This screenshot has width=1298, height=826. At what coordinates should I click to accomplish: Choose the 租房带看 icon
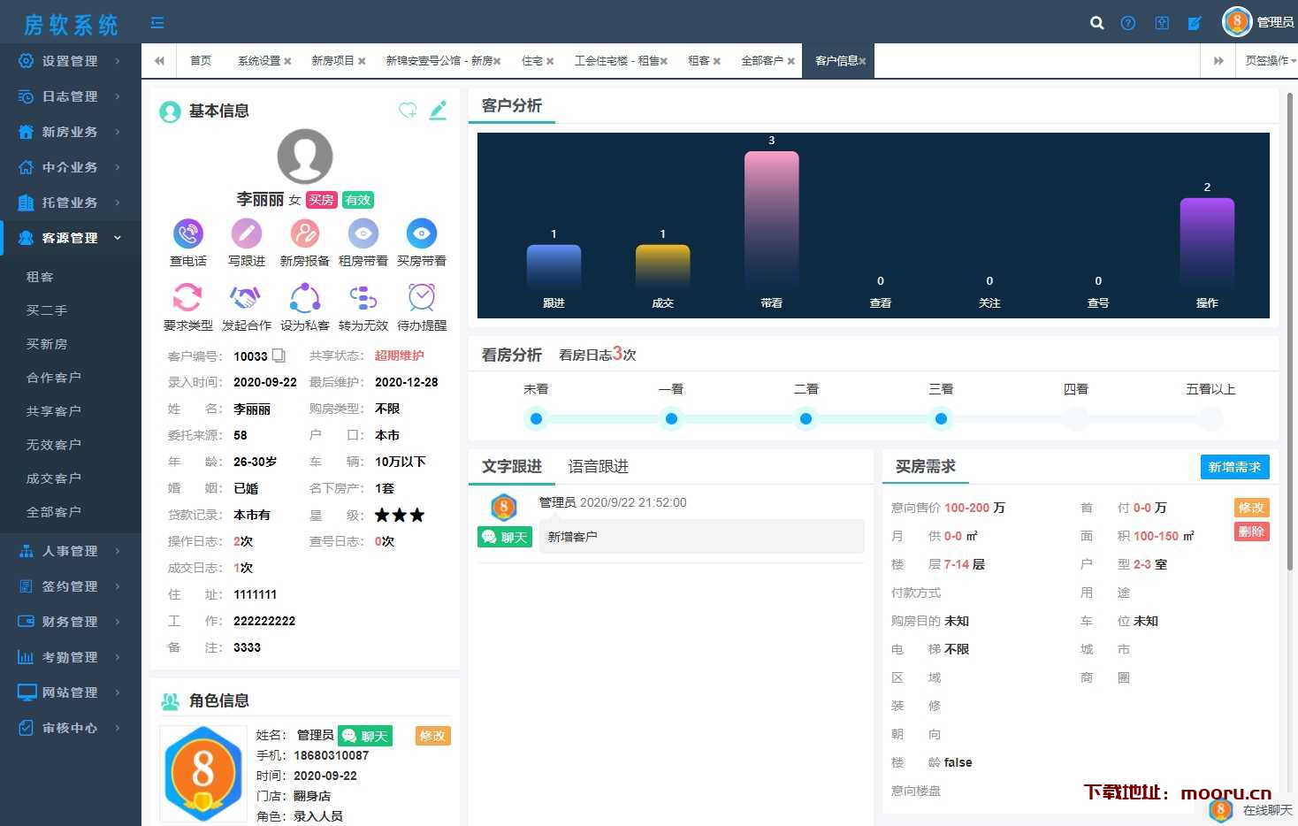[x=363, y=233]
